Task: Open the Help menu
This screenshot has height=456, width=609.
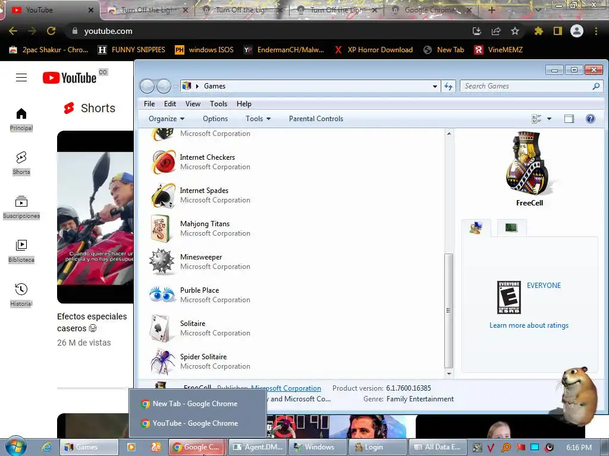Action: pyautogui.click(x=244, y=104)
